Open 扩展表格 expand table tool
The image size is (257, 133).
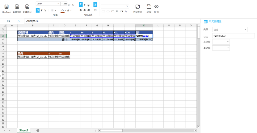[x=137, y=6]
